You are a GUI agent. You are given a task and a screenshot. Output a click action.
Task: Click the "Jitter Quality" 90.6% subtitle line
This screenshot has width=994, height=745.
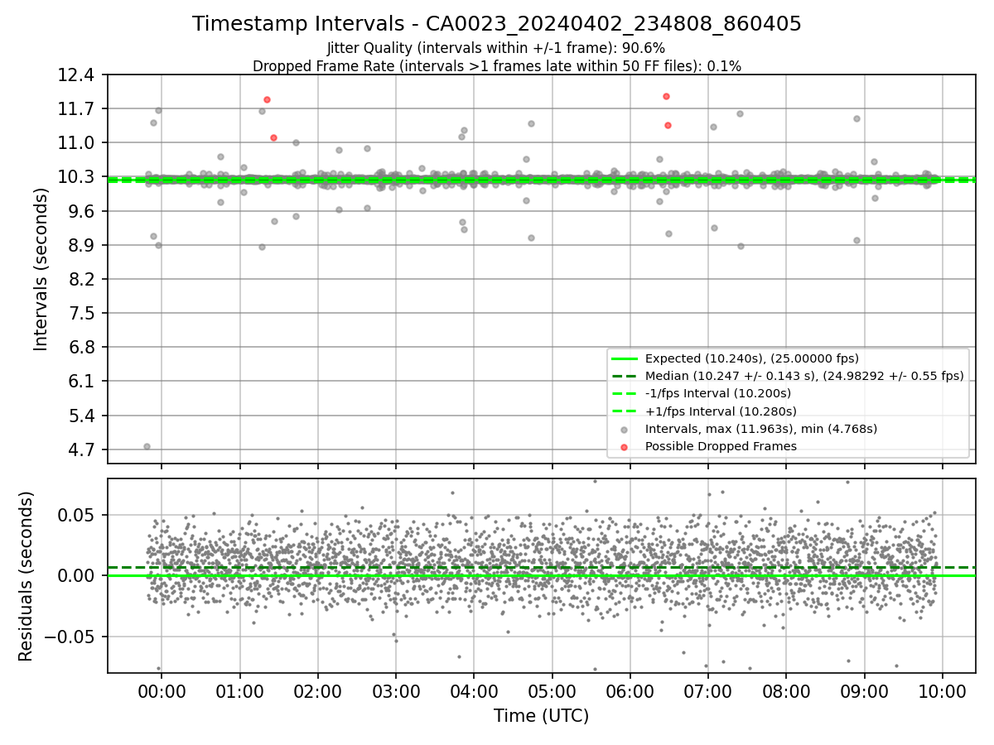point(496,49)
